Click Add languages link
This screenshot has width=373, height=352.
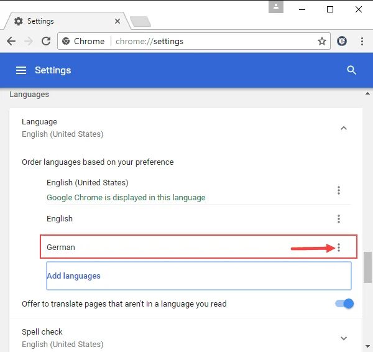point(73,276)
